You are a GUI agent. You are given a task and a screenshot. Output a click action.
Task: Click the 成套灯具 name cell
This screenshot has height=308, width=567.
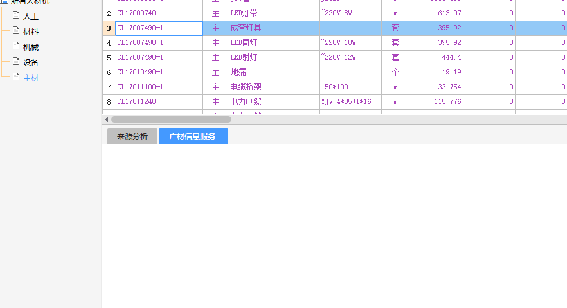point(274,28)
